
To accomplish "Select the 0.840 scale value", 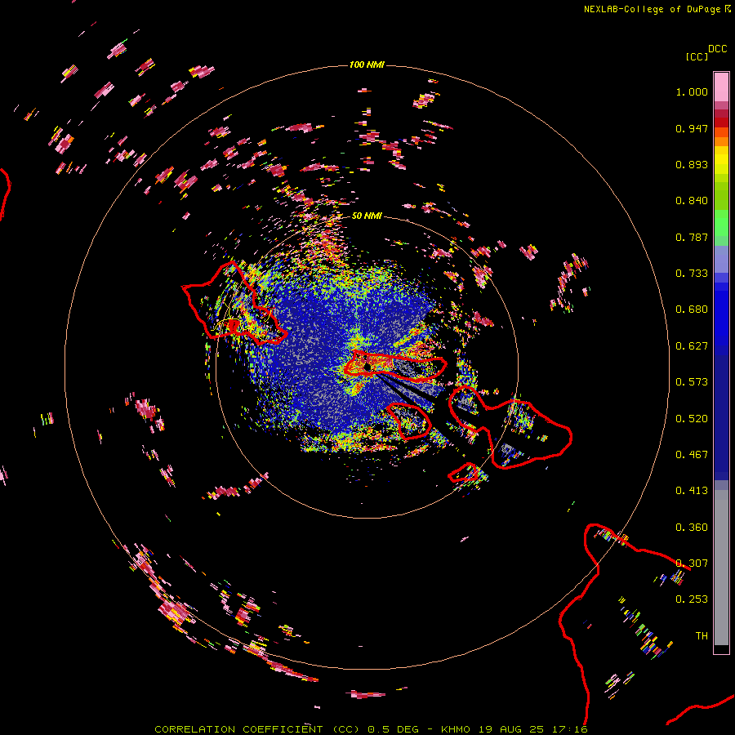I will click(x=692, y=201).
